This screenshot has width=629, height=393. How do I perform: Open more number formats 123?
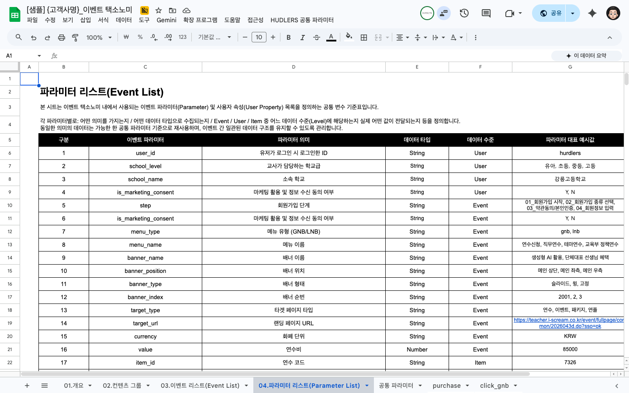coord(183,38)
